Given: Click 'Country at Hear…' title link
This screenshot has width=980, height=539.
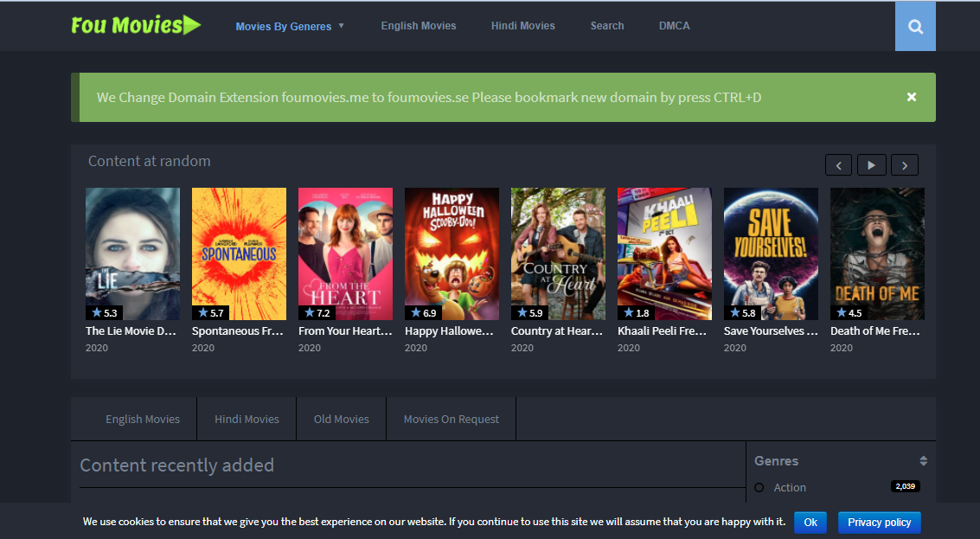Looking at the screenshot, I should 557,331.
